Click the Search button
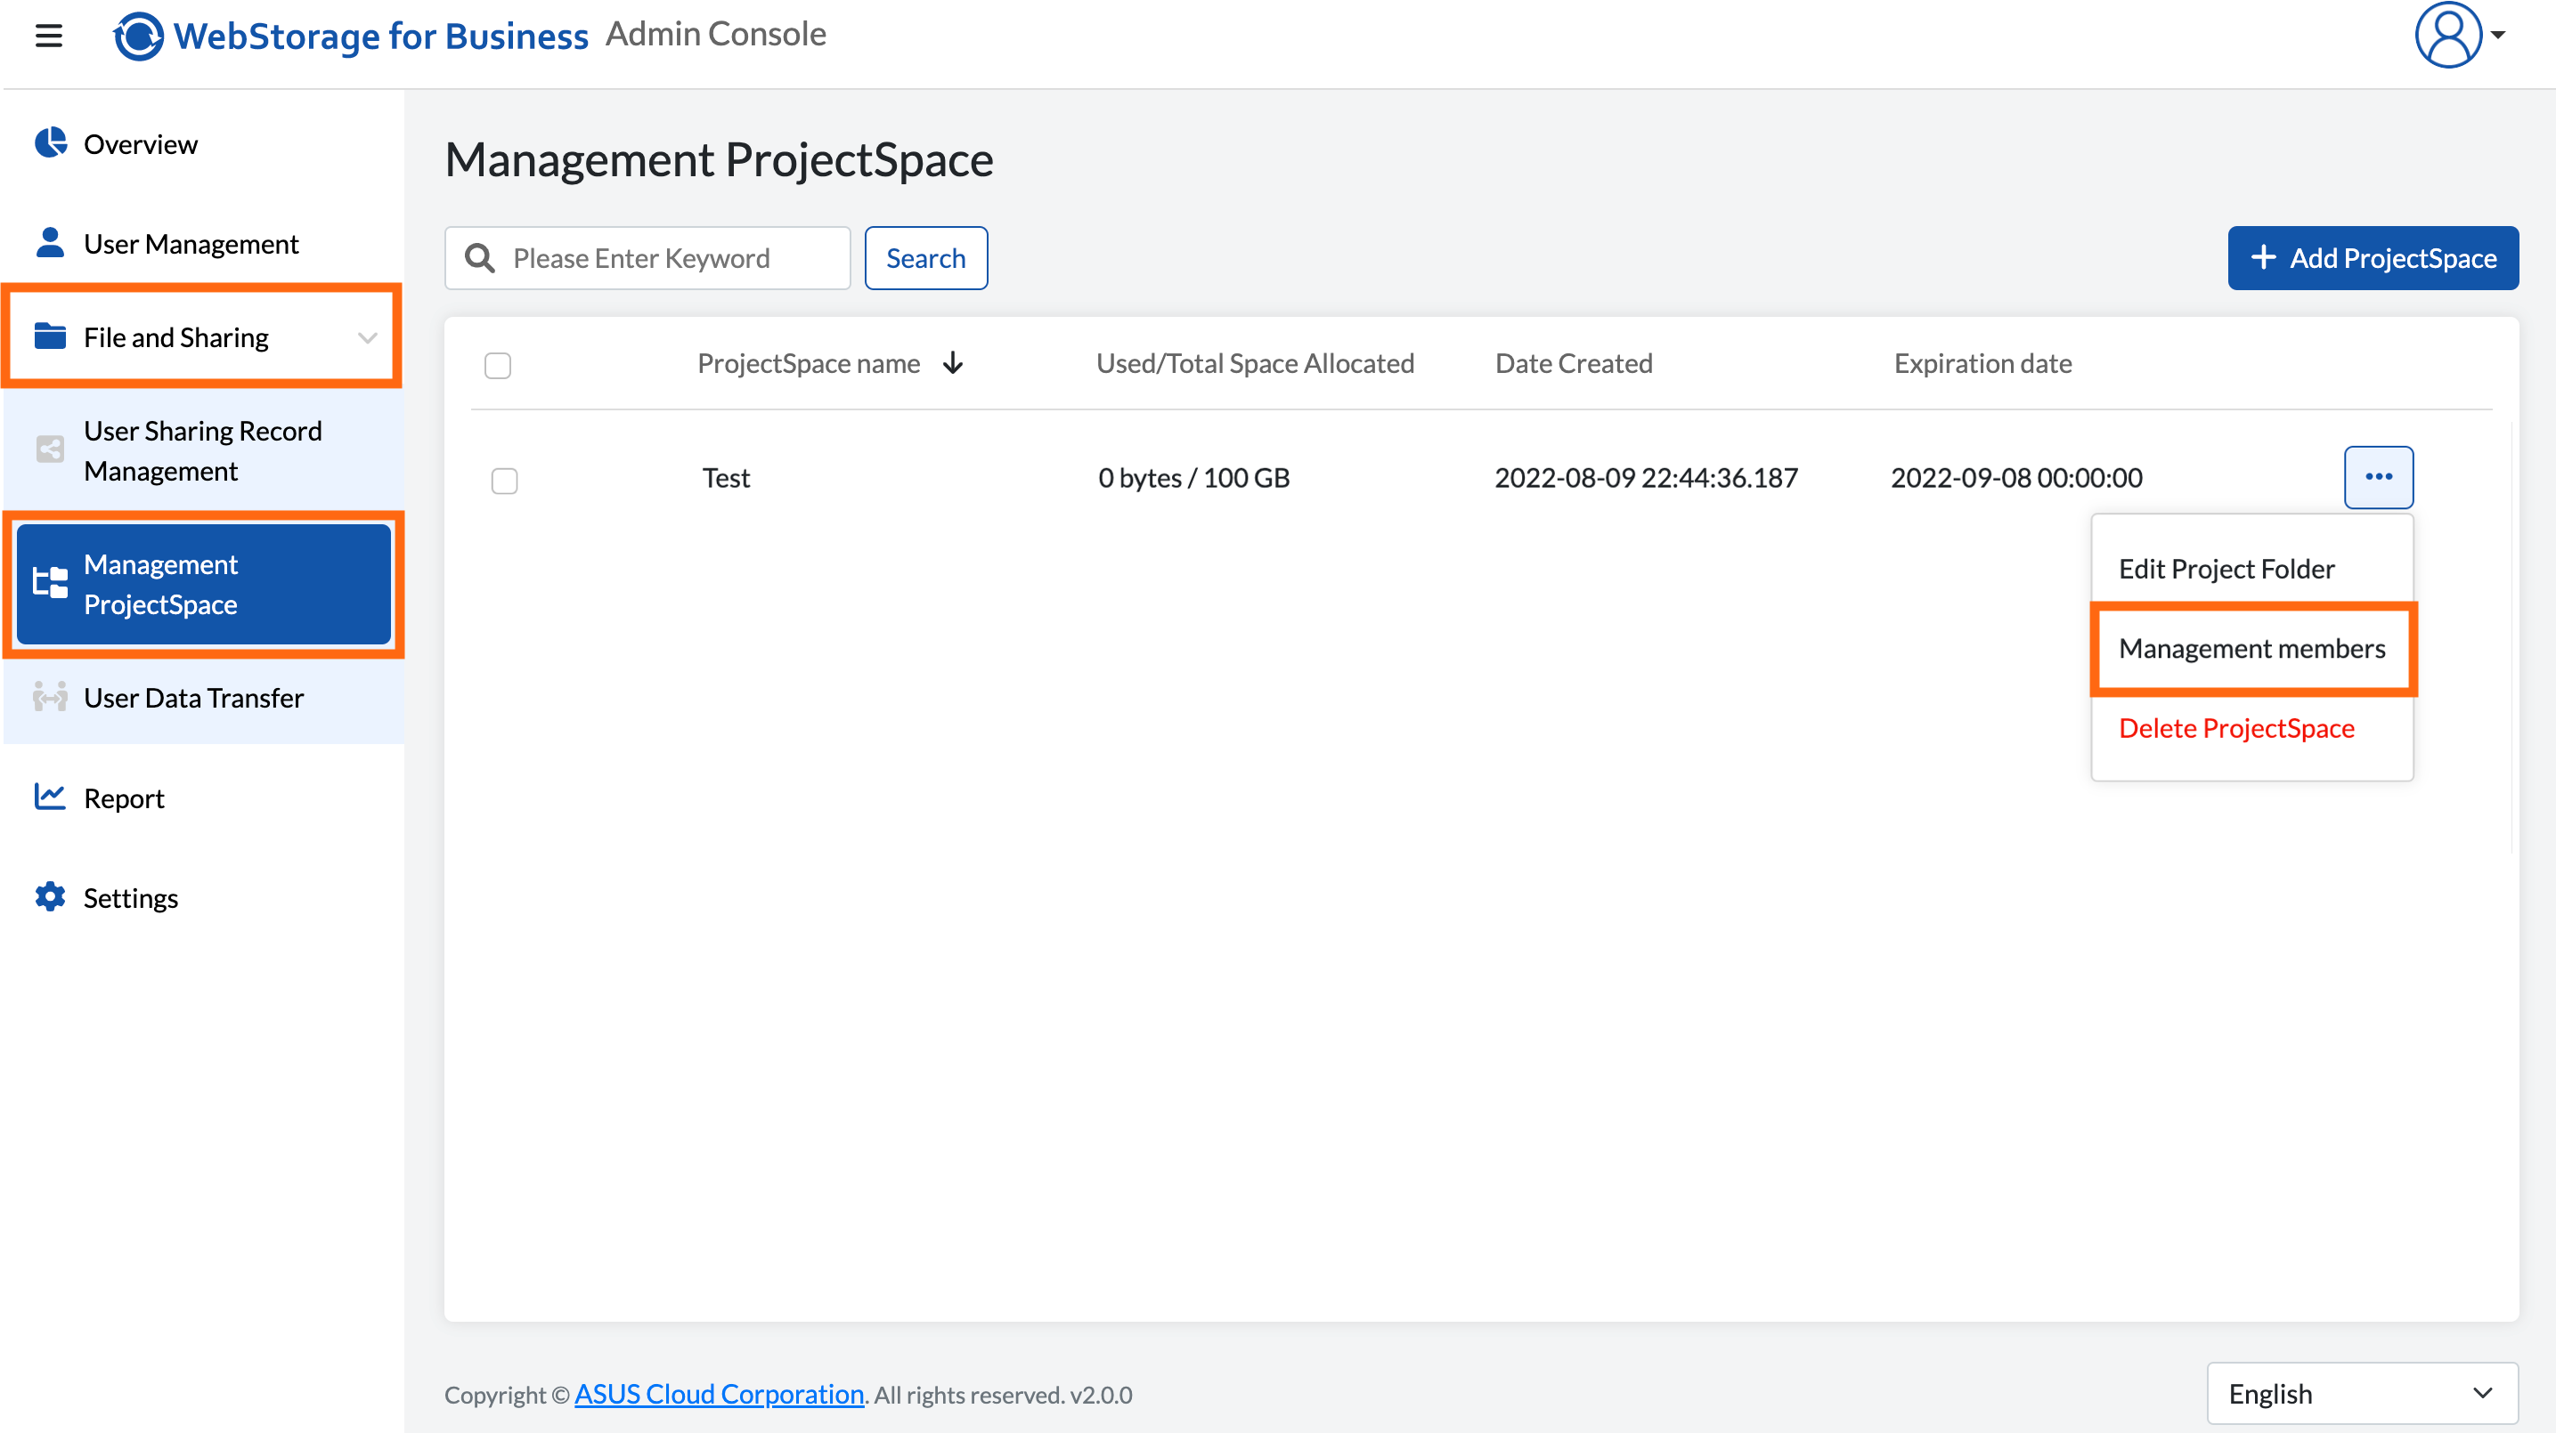 925,258
